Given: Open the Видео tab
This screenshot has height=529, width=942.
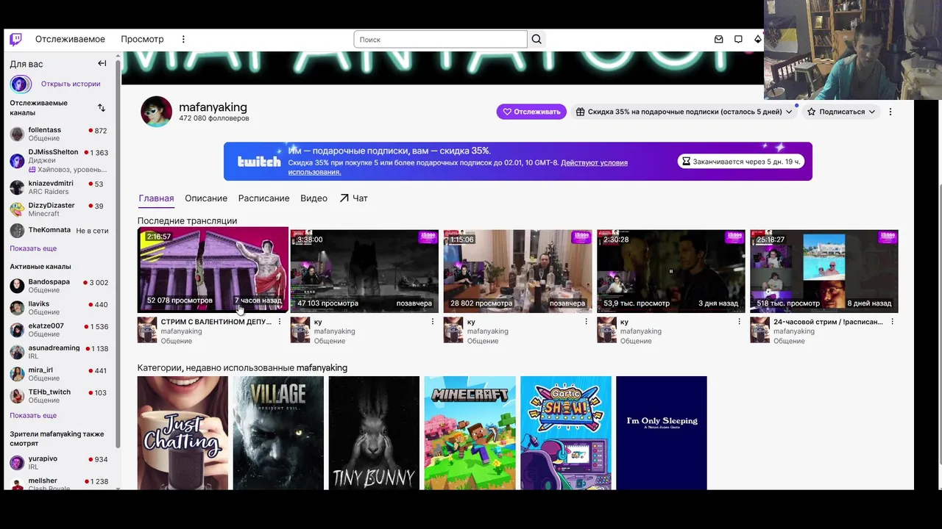Looking at the screenshot, I should point(314,198).
